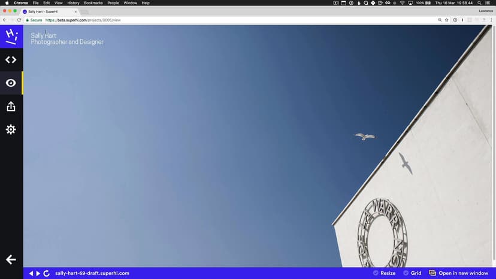Open Chrome's three-dot menu

coord(491,20)
